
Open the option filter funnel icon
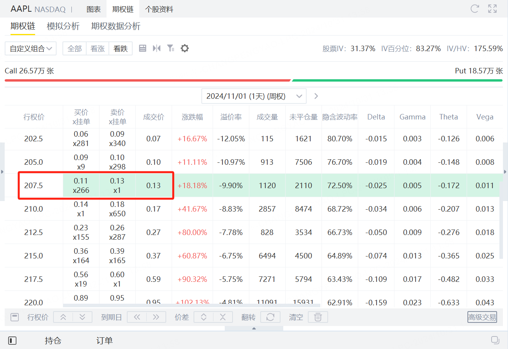(171, 48)
